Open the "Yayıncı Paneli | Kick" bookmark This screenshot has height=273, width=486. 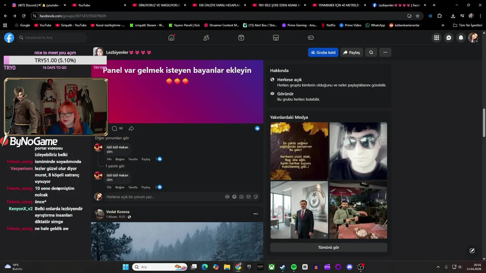coord(184,25)
